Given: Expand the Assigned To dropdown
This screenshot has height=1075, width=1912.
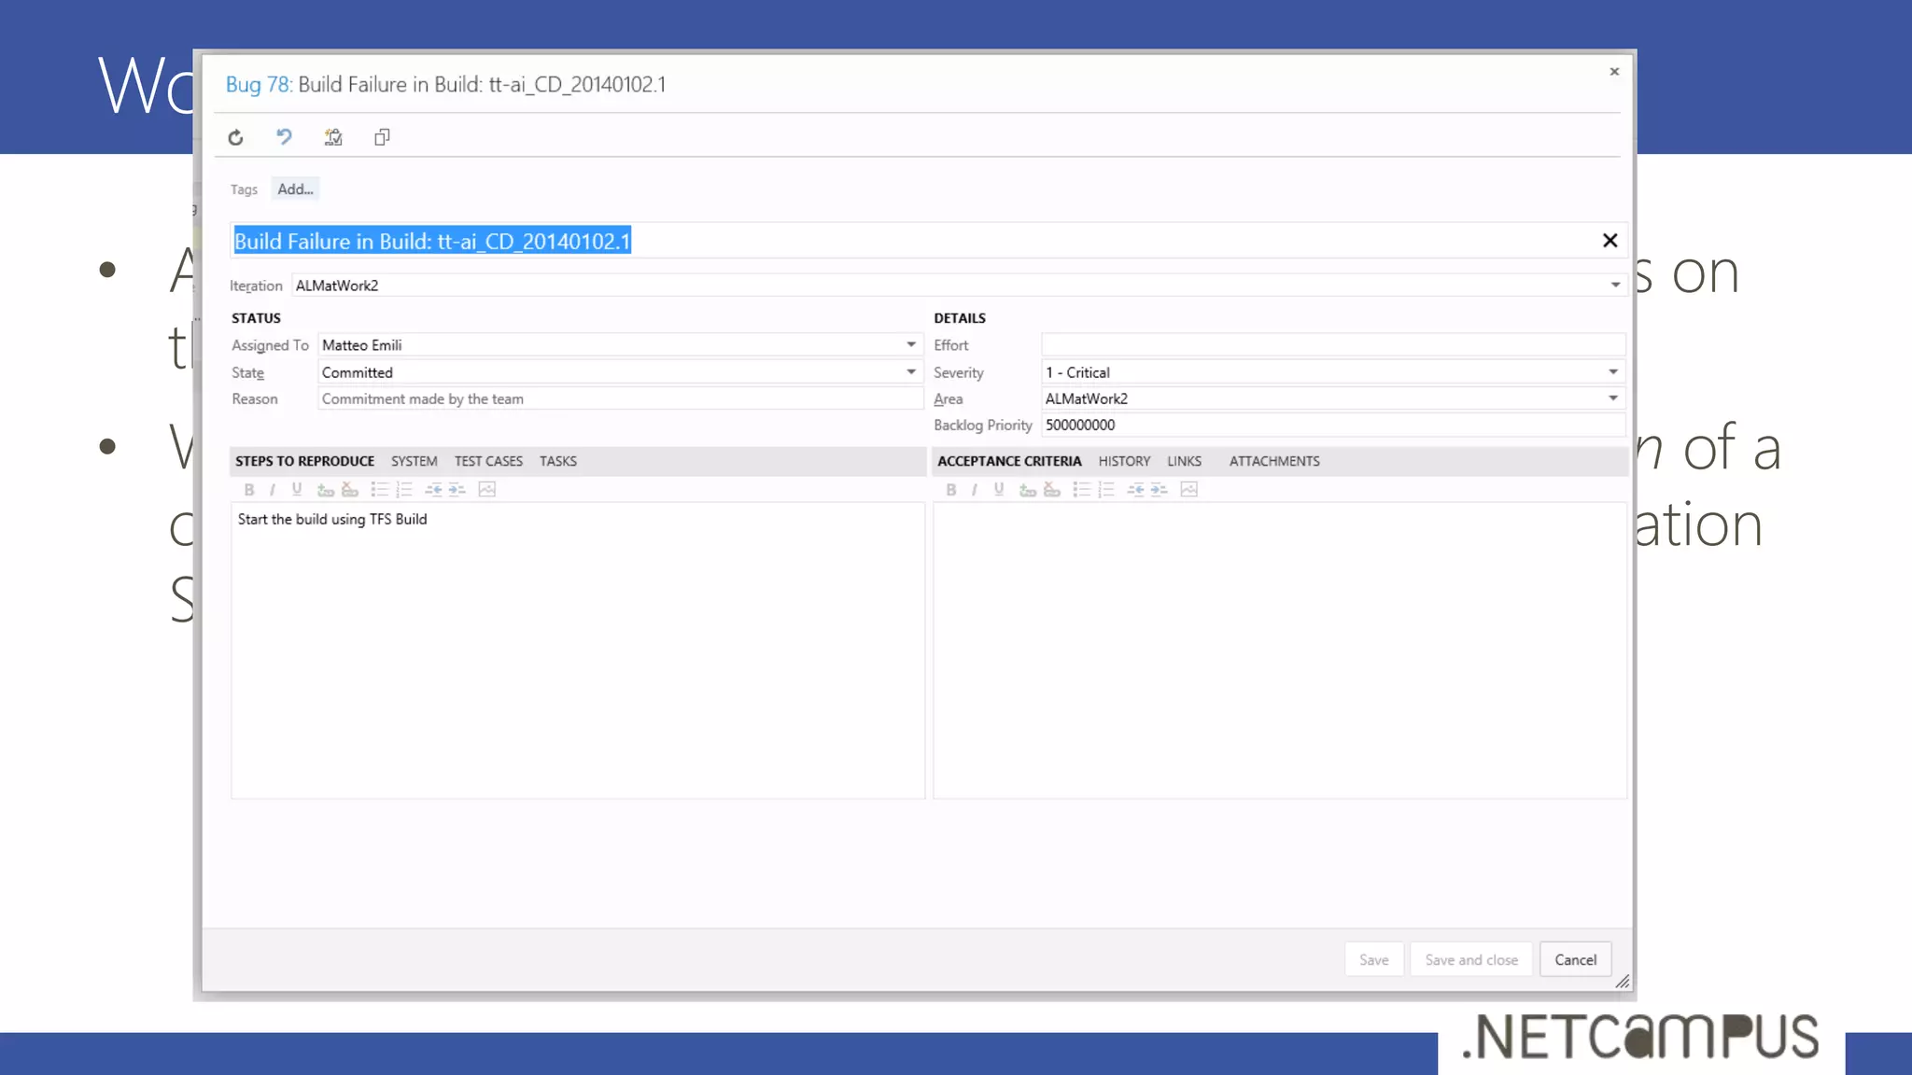Looking at the screenshot, I should (911, 344).
